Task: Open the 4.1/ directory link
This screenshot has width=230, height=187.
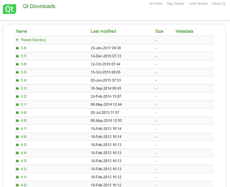Action: click(x=24, y=177)
